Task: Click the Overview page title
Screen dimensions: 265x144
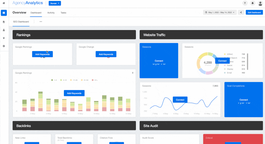Action: [x=19, y=12]
